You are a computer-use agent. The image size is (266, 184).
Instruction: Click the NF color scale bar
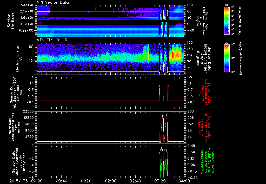[x=227, y=20]
